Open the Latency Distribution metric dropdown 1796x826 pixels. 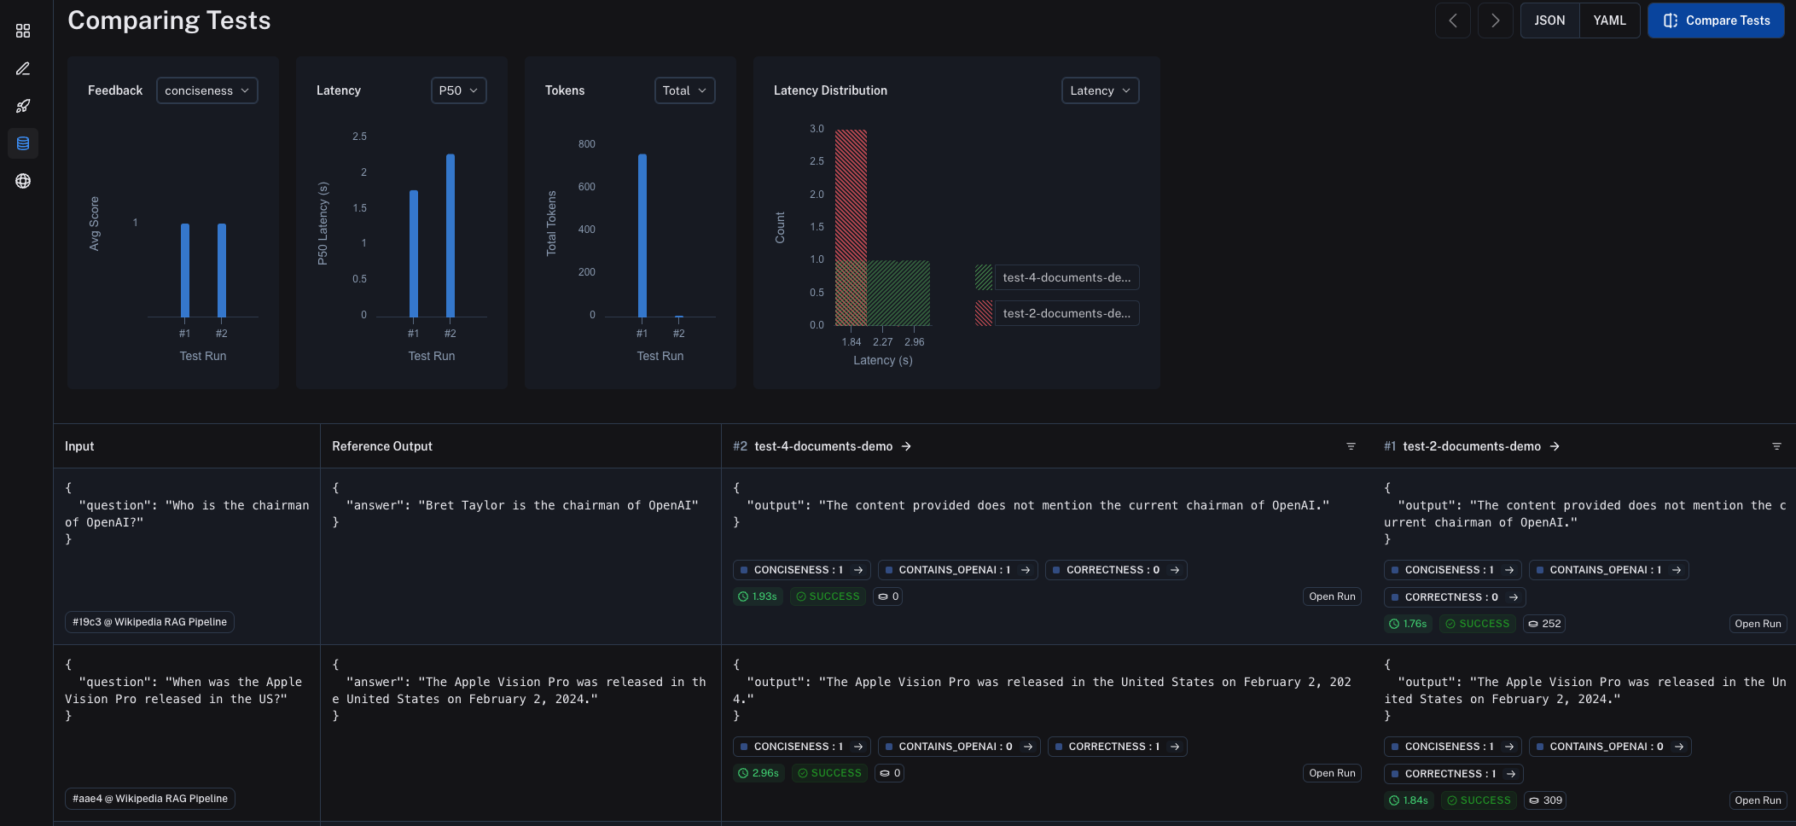click(x=1100, y=90)
